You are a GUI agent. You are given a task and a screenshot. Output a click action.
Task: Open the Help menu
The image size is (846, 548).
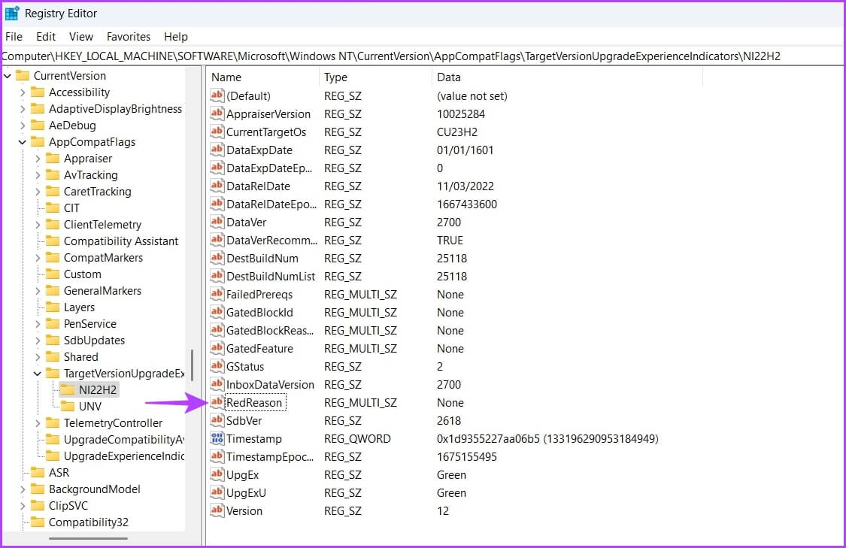coord(176,37)
